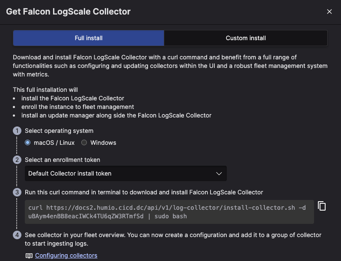Click the chevron arrow on token selector
This screenshot has height=261, width=341.
coord(219,173)
